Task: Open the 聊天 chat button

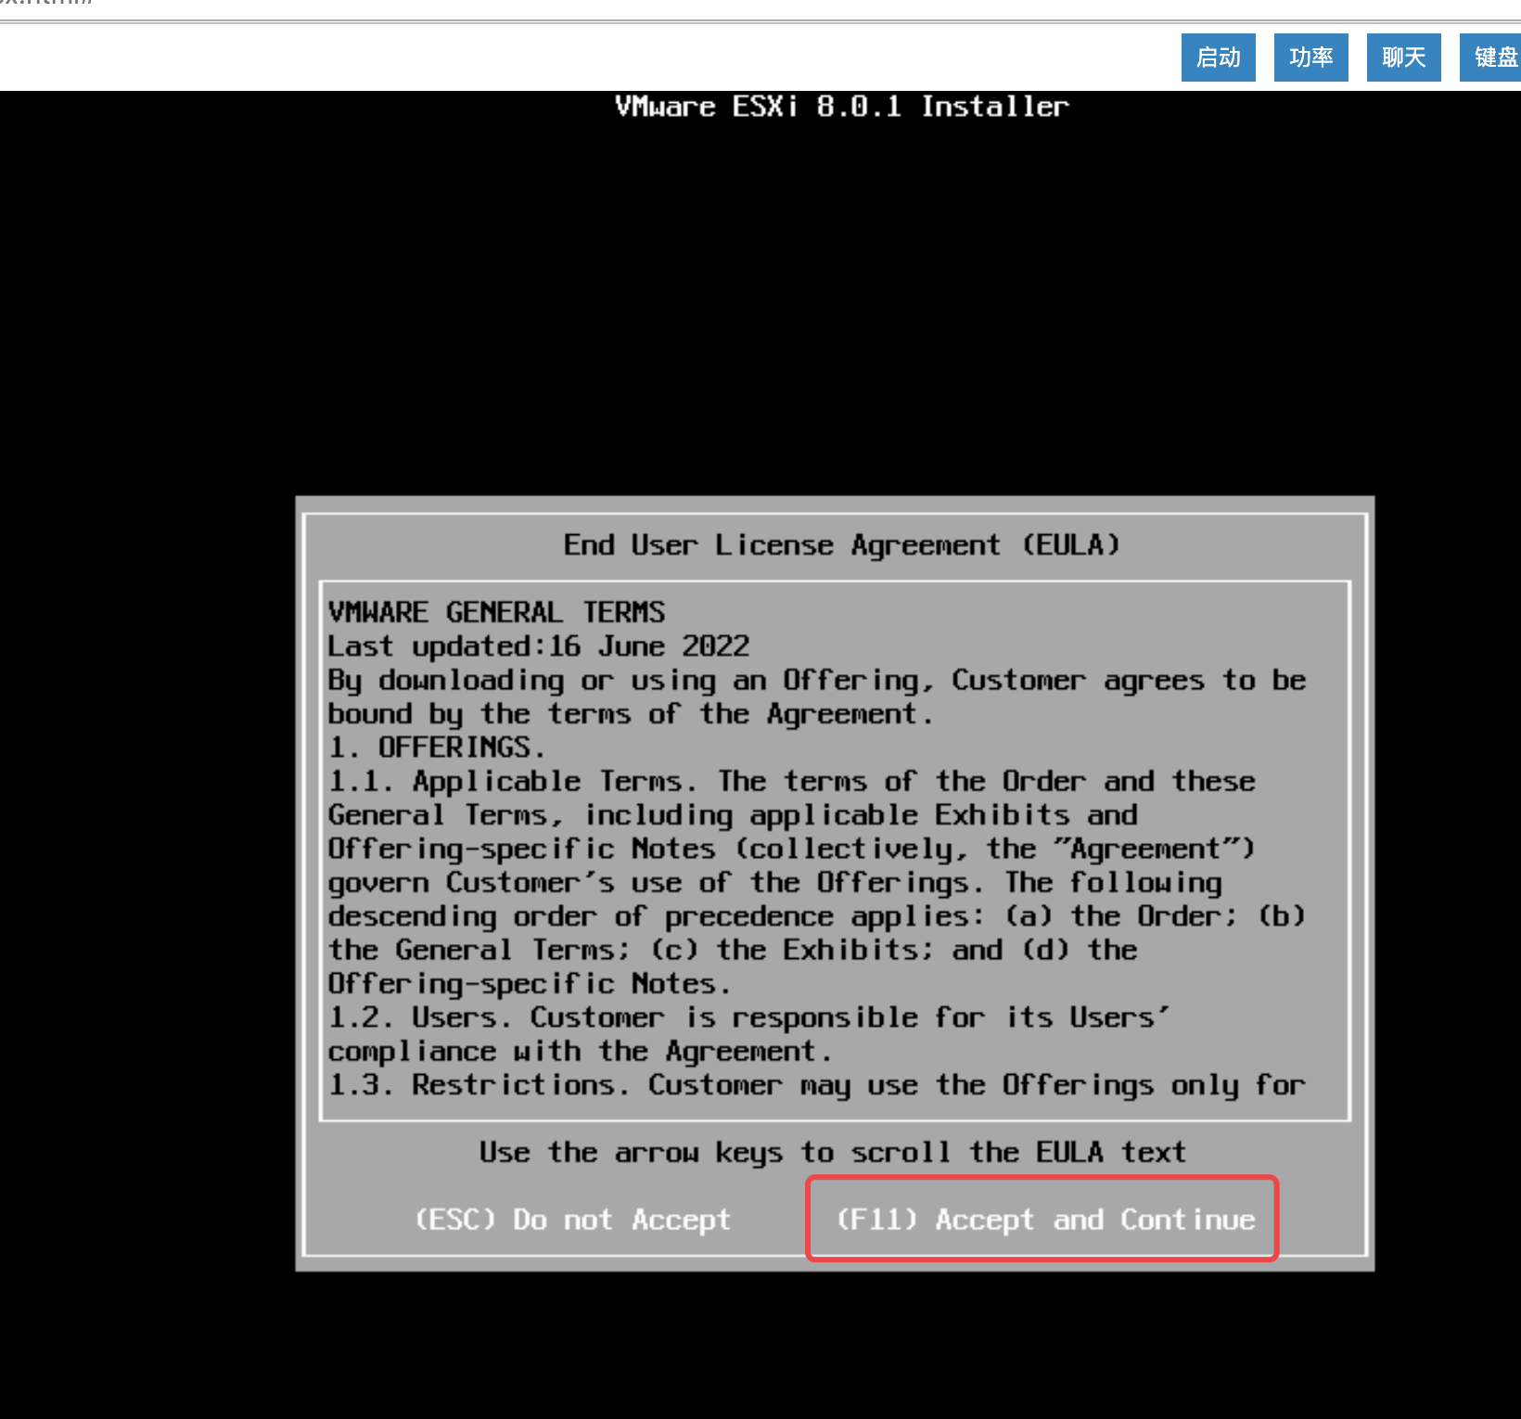Action: 1403,58
